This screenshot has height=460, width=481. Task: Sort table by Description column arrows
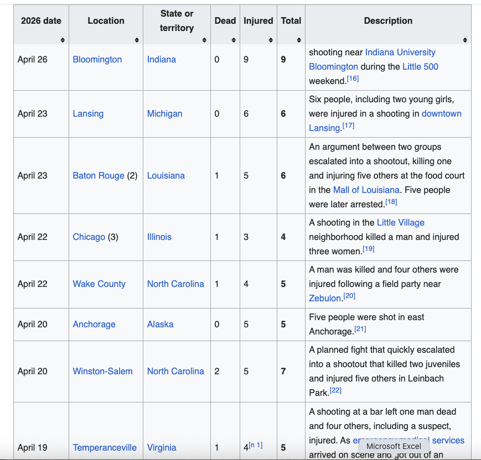(465, 40)
